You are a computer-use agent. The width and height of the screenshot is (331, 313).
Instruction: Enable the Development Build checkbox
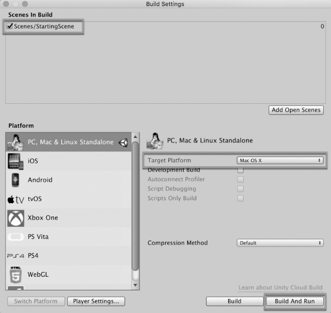point(240,170)
